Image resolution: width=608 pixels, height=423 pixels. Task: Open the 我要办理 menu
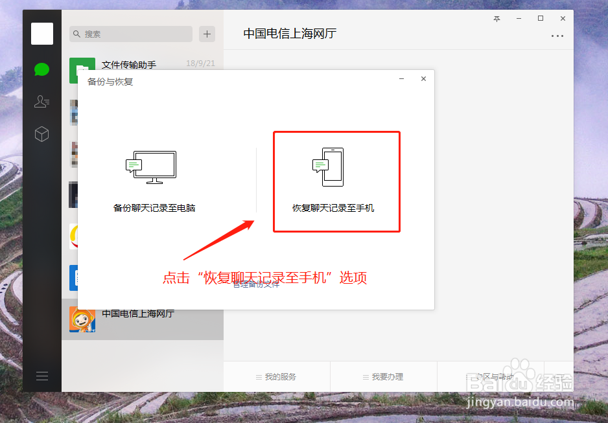(x=384, y=376)
